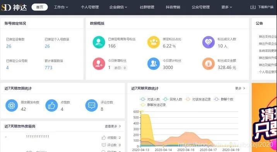Click 已绑定设备数 value 26
277x152 pixels.
pyautogui.click(x=9, y=46)
